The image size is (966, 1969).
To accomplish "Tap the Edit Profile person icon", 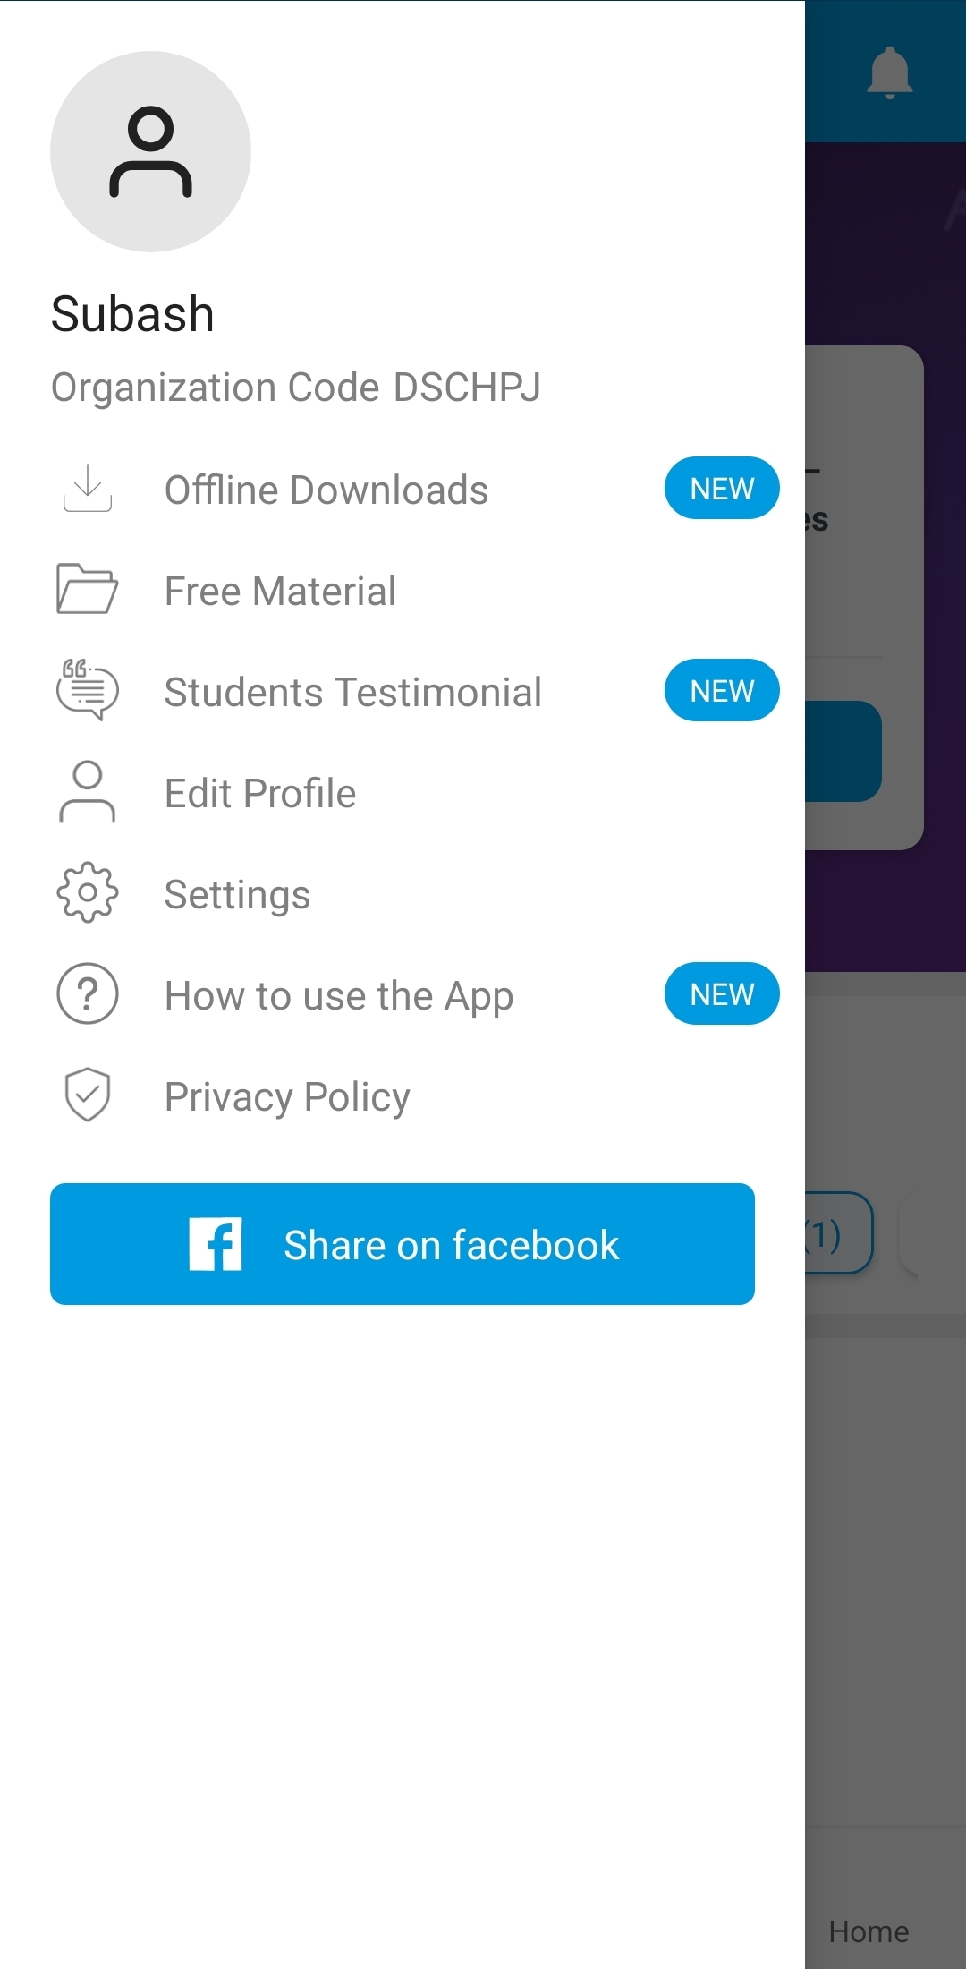I will [87, 791].
